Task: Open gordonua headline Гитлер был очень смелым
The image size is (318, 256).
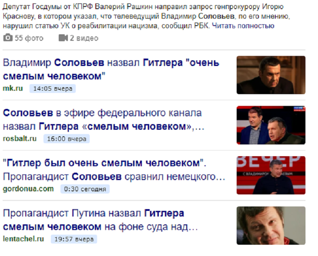Action: [x=114, y=170]
